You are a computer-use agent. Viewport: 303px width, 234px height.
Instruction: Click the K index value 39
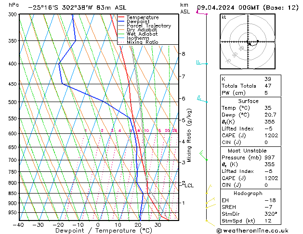click(x=268, y=79)
